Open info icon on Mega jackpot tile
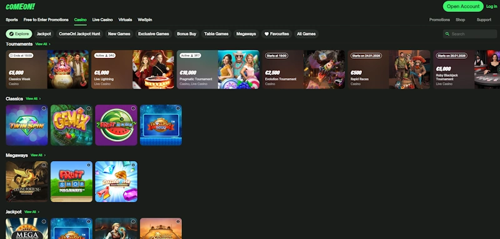 [x=44, y=222]
